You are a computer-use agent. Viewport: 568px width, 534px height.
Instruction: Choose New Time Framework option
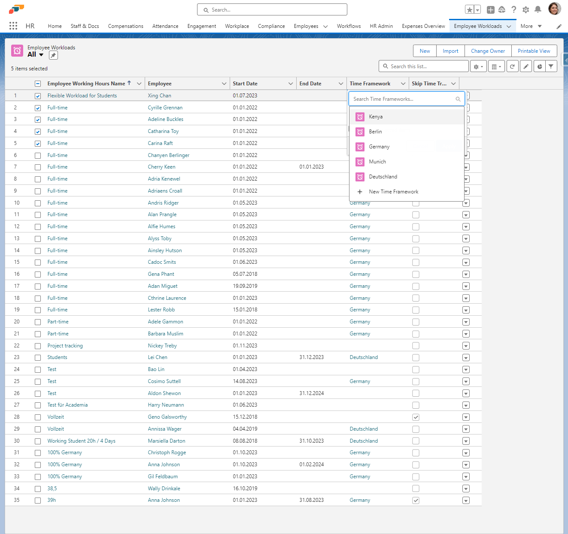pyautogui.click(x=393, y=192)
